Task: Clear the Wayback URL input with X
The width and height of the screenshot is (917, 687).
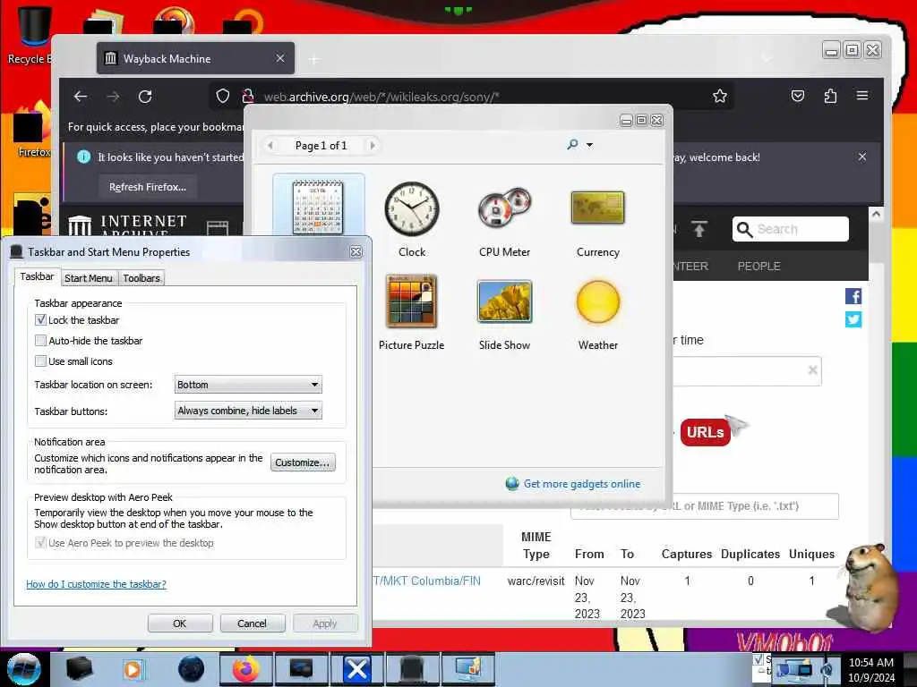Action: coord(812,369)
